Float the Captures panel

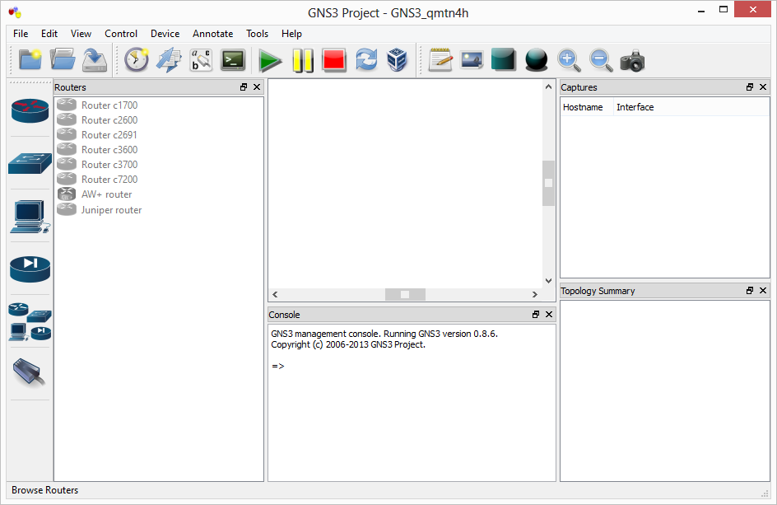click(750, 87)
